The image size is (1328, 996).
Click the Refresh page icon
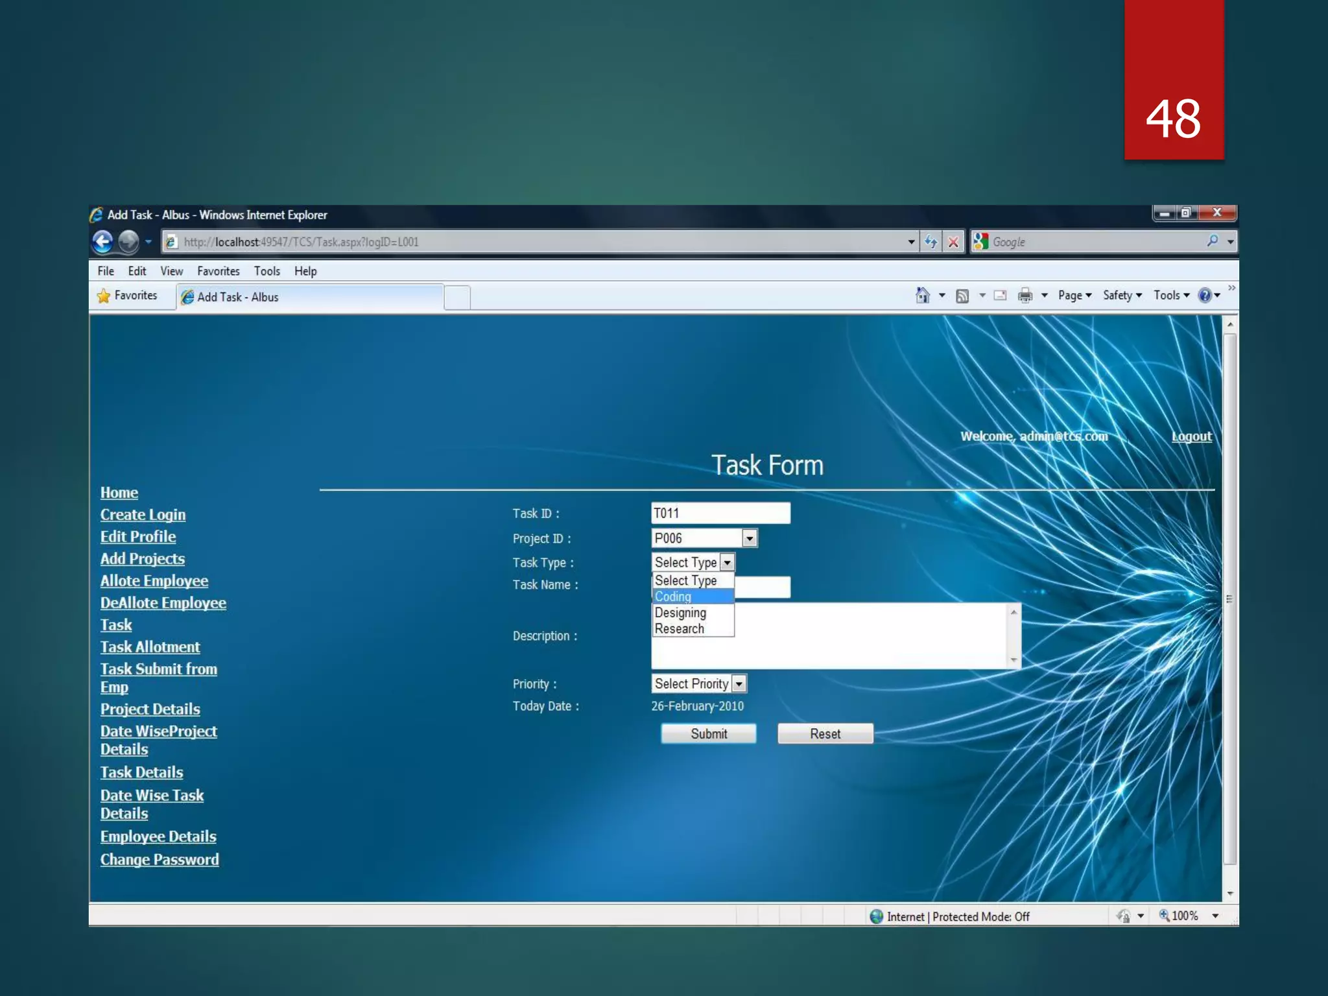point(931,242)
